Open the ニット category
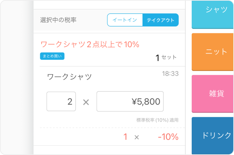The image size is (234, 155). coord(213,52)
